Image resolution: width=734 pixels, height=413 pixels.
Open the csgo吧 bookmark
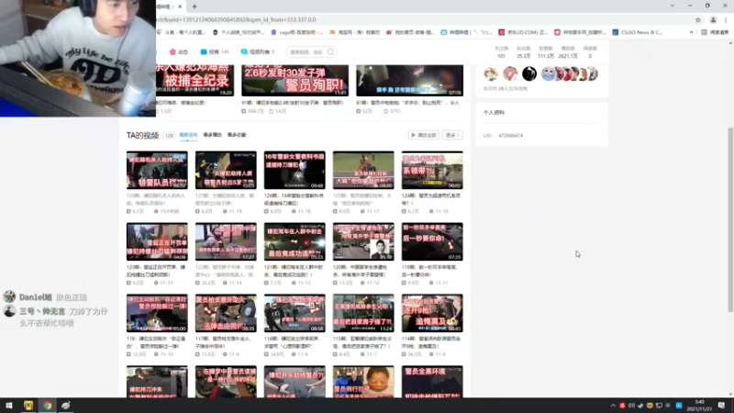(x=296, y=32)
